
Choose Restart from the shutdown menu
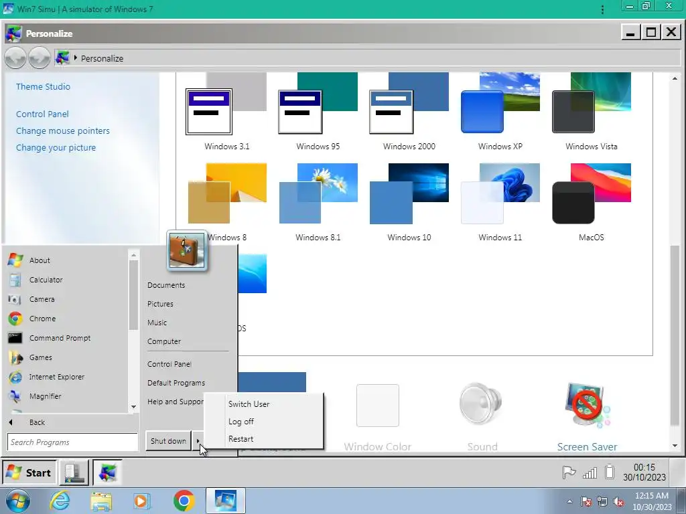241,439
